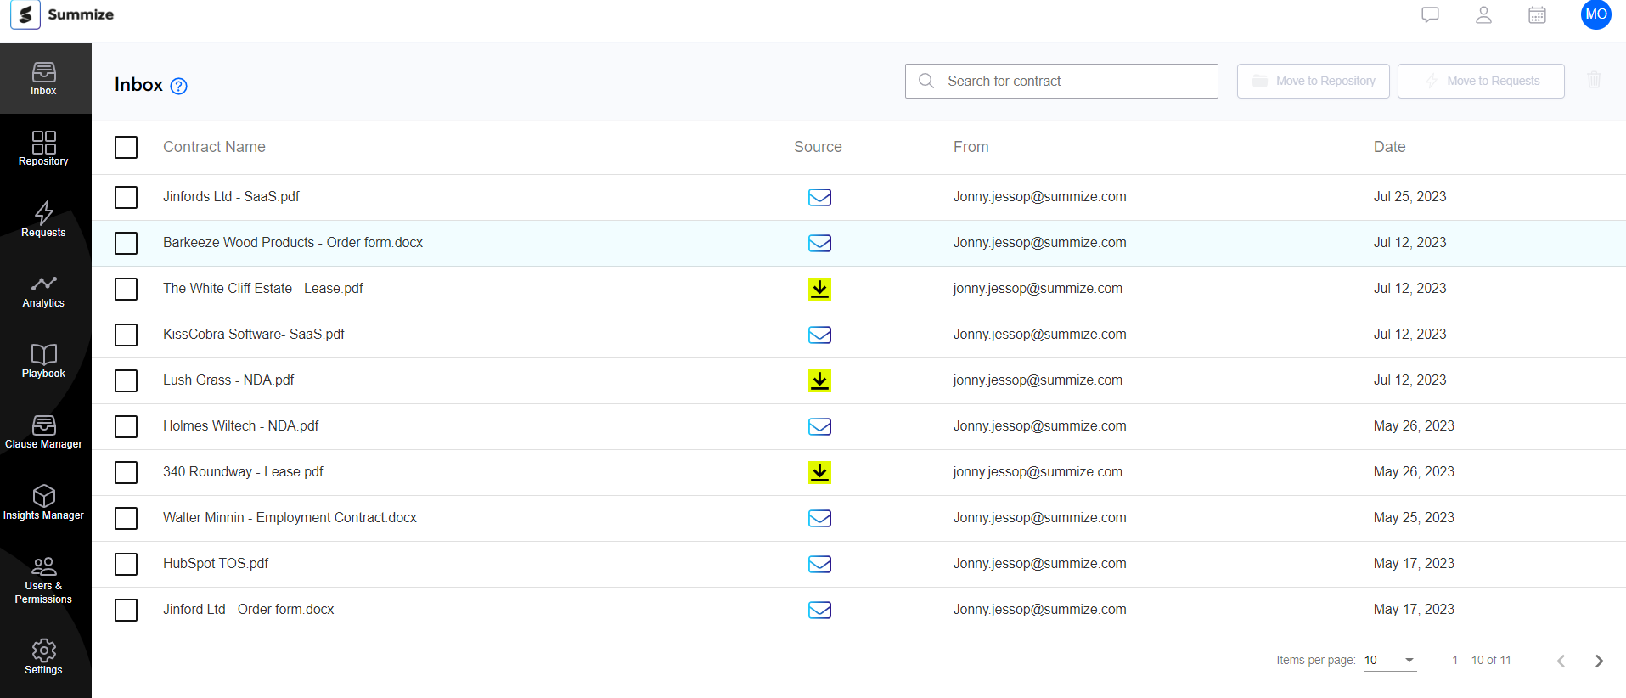Click the Move to Requests button
This screenshot has height=698, width=1626.
(x=1481, y=81)
